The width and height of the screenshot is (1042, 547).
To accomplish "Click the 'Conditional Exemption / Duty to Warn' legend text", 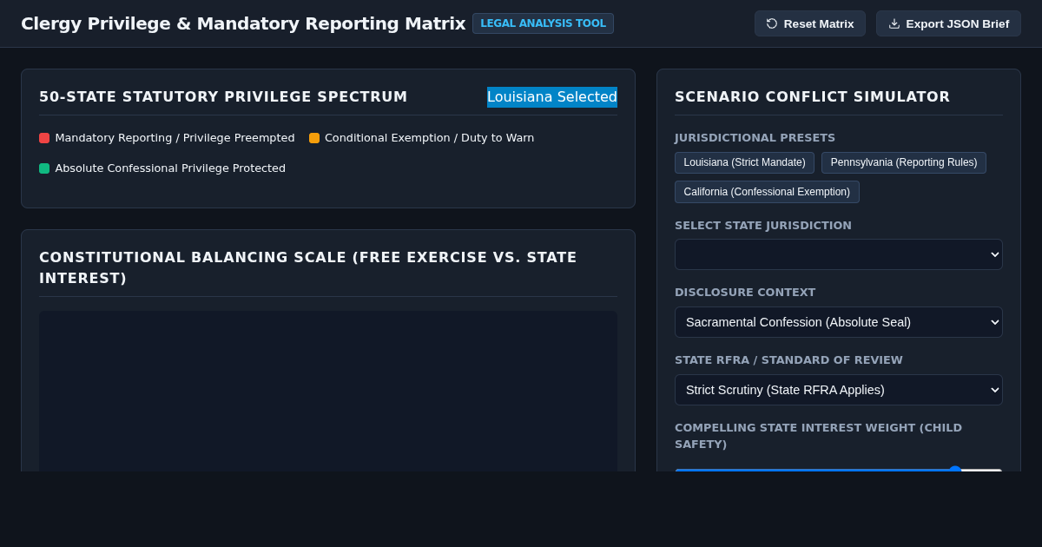I will 430,138.
